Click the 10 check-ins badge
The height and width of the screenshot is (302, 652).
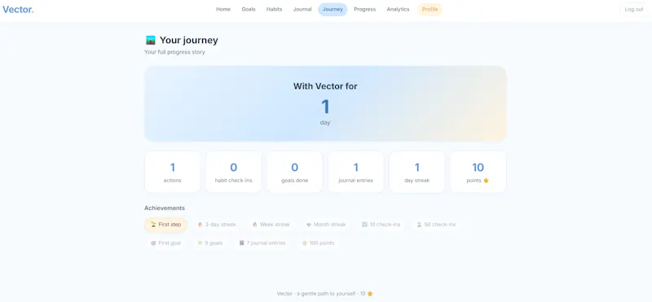pos(381,225)
